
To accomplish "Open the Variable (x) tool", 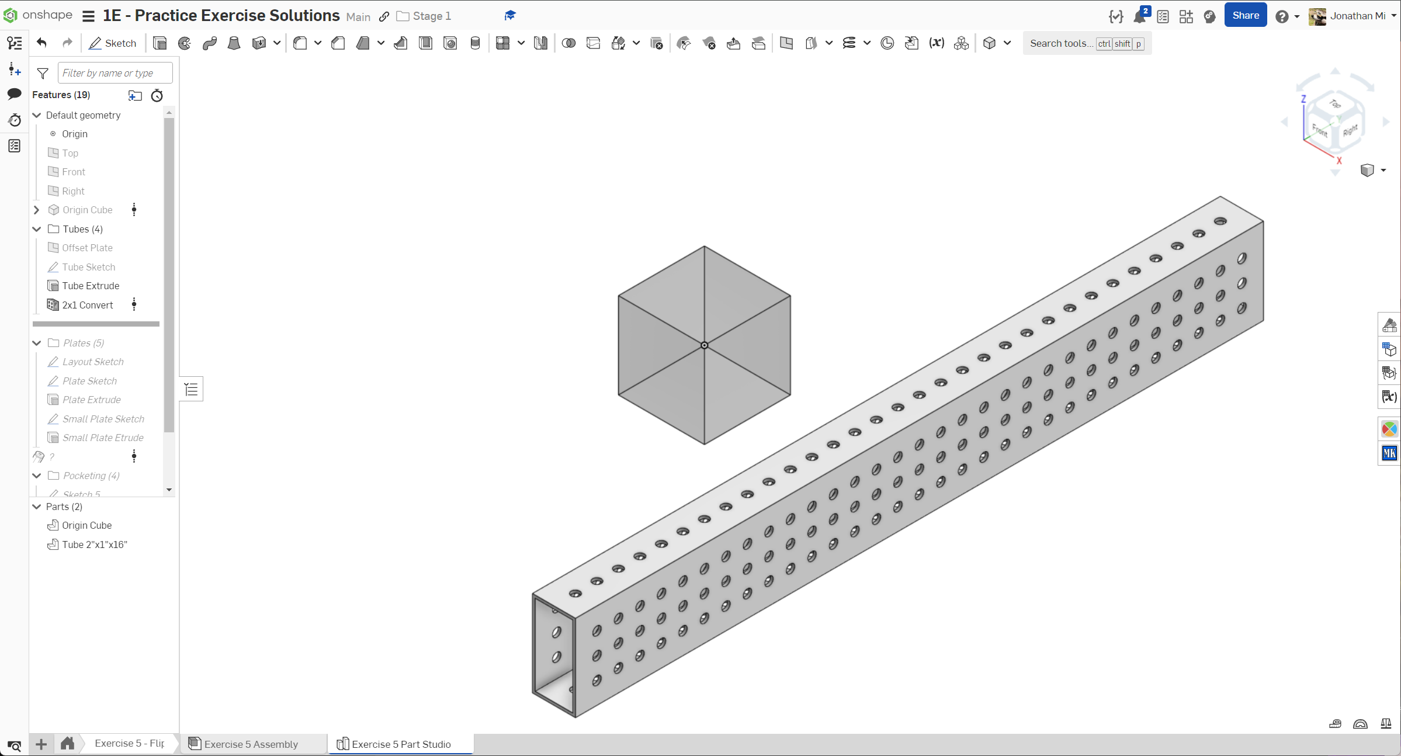I will (937, 43).
